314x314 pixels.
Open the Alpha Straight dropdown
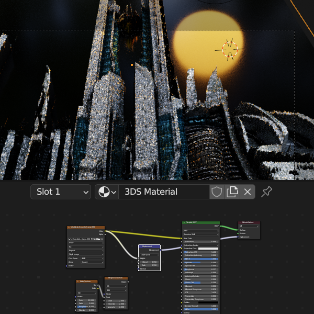(92, 262)
